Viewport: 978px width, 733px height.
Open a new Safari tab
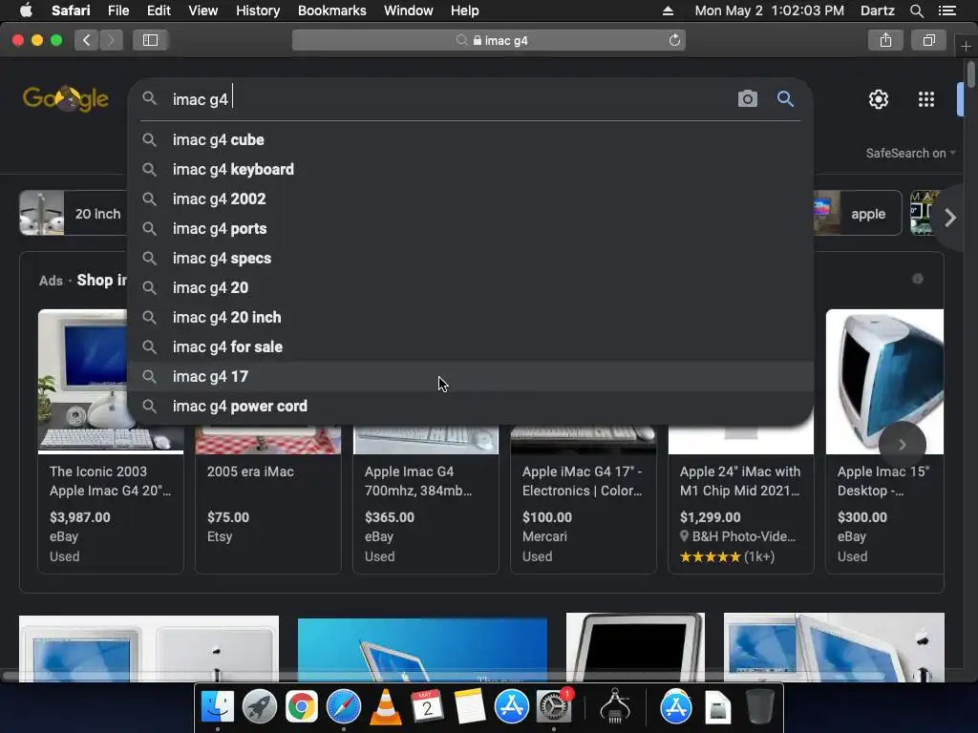click(x=966, y=46)
